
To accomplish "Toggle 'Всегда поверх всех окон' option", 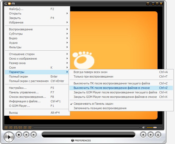I will tap(121, 72).
